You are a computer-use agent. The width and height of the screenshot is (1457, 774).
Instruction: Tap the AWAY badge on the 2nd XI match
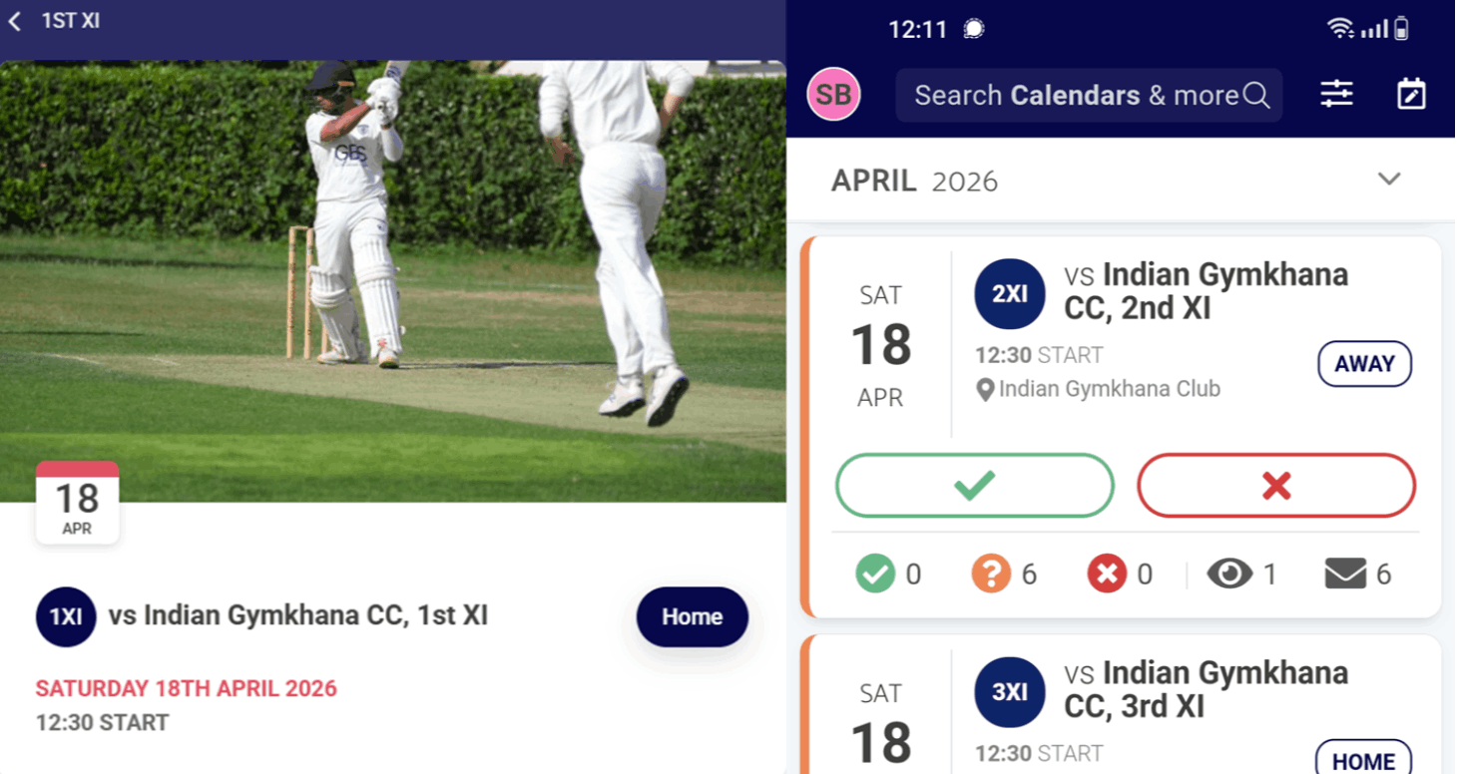tap(1364, 364)
